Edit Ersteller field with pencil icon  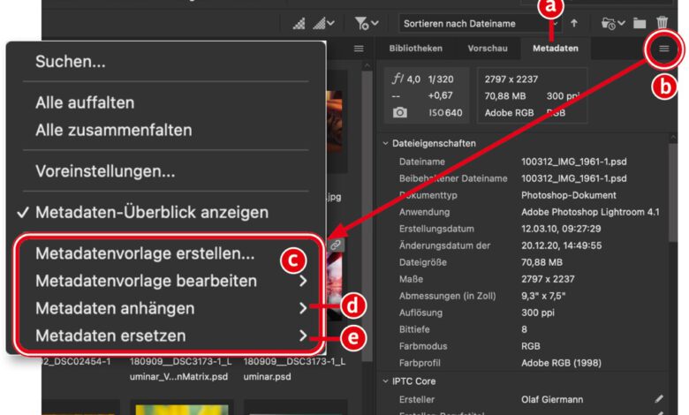click(x=659, y=399)
